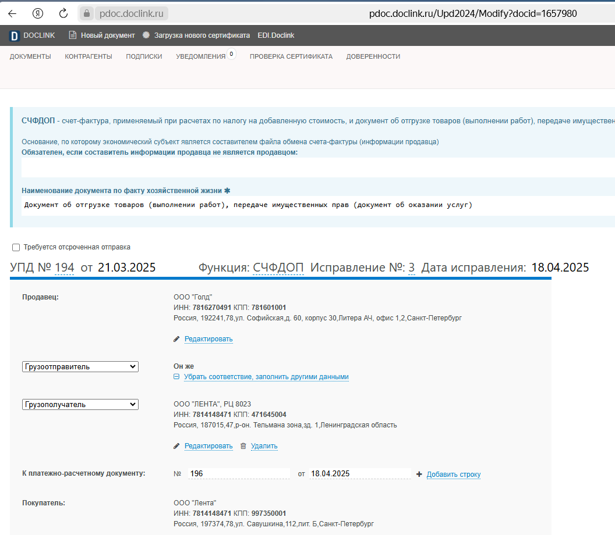Click seller KPP 781601001
This screenshot has width=615, height=535.
coord(268,308)
